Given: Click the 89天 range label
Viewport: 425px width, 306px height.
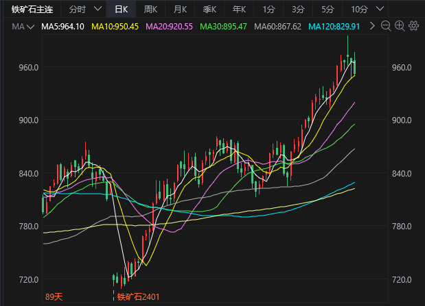Looking at the screenshot, I should click(x=54, y=296).
